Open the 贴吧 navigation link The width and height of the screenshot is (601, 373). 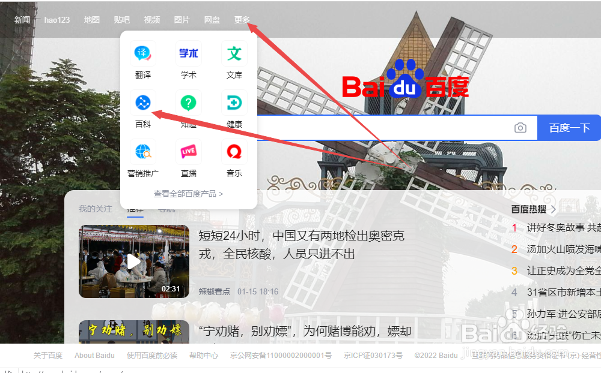point(122,20)
